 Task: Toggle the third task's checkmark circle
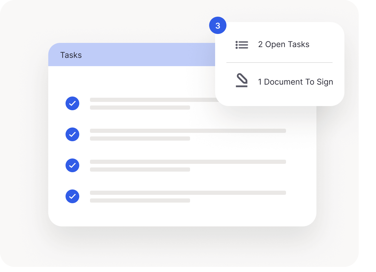72,165
